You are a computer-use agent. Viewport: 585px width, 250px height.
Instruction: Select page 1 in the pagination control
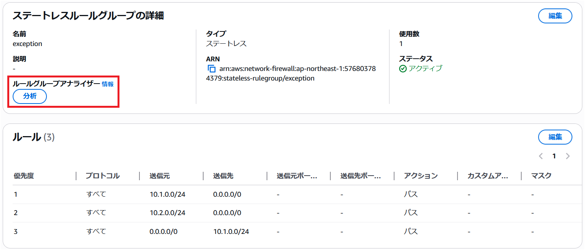pos(554,156)
